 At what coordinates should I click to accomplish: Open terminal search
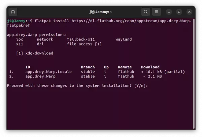145,12
